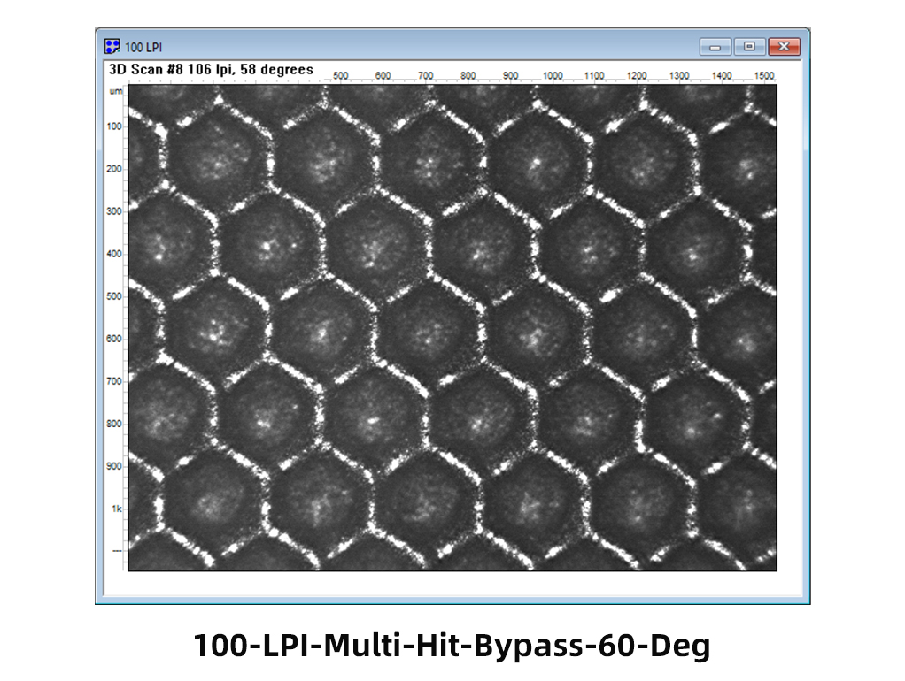Click the 1000 mark on horizontal ruler

click(553, 76)
